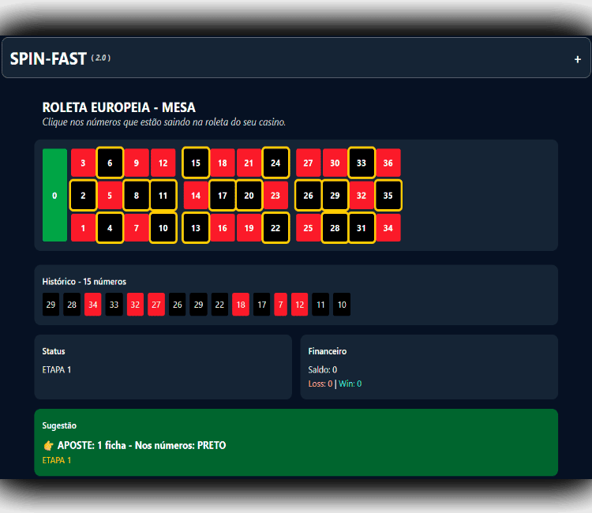Image resolution: width=592 pixels, height=513 pixels.
Task: Select black number 6 on the table
Action: 110,163
